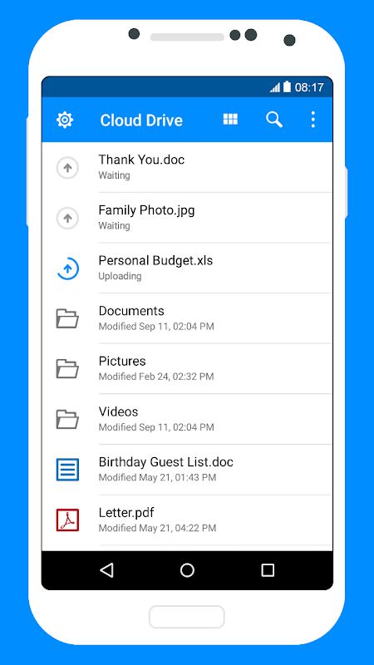Tap the upload arrow for Thank You.doc
Viewport: 374px width, 665px height.
[x=67, y=168]
